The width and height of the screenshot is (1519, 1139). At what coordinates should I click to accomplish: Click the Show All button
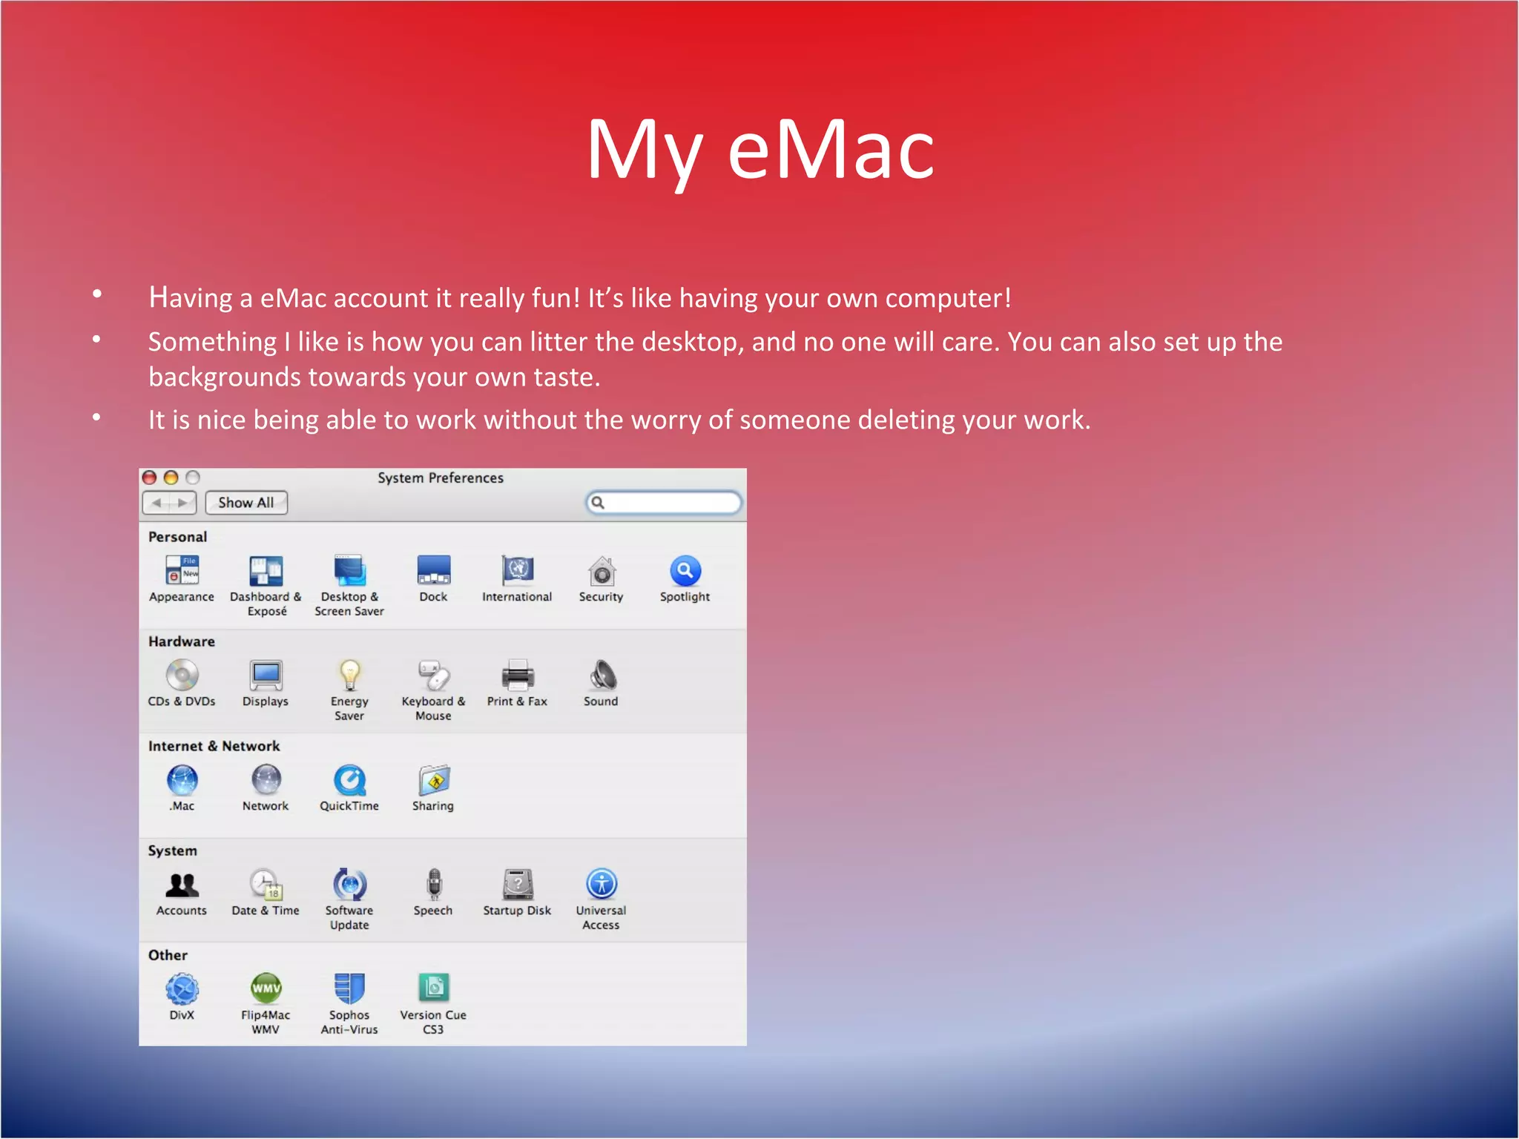click(246, 503)
